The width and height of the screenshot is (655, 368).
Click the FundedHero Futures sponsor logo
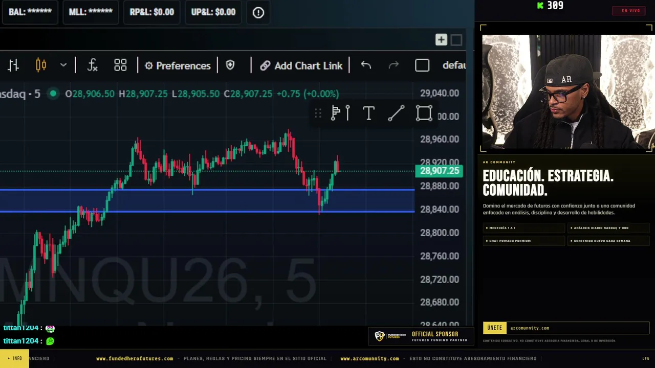point(390,336)
